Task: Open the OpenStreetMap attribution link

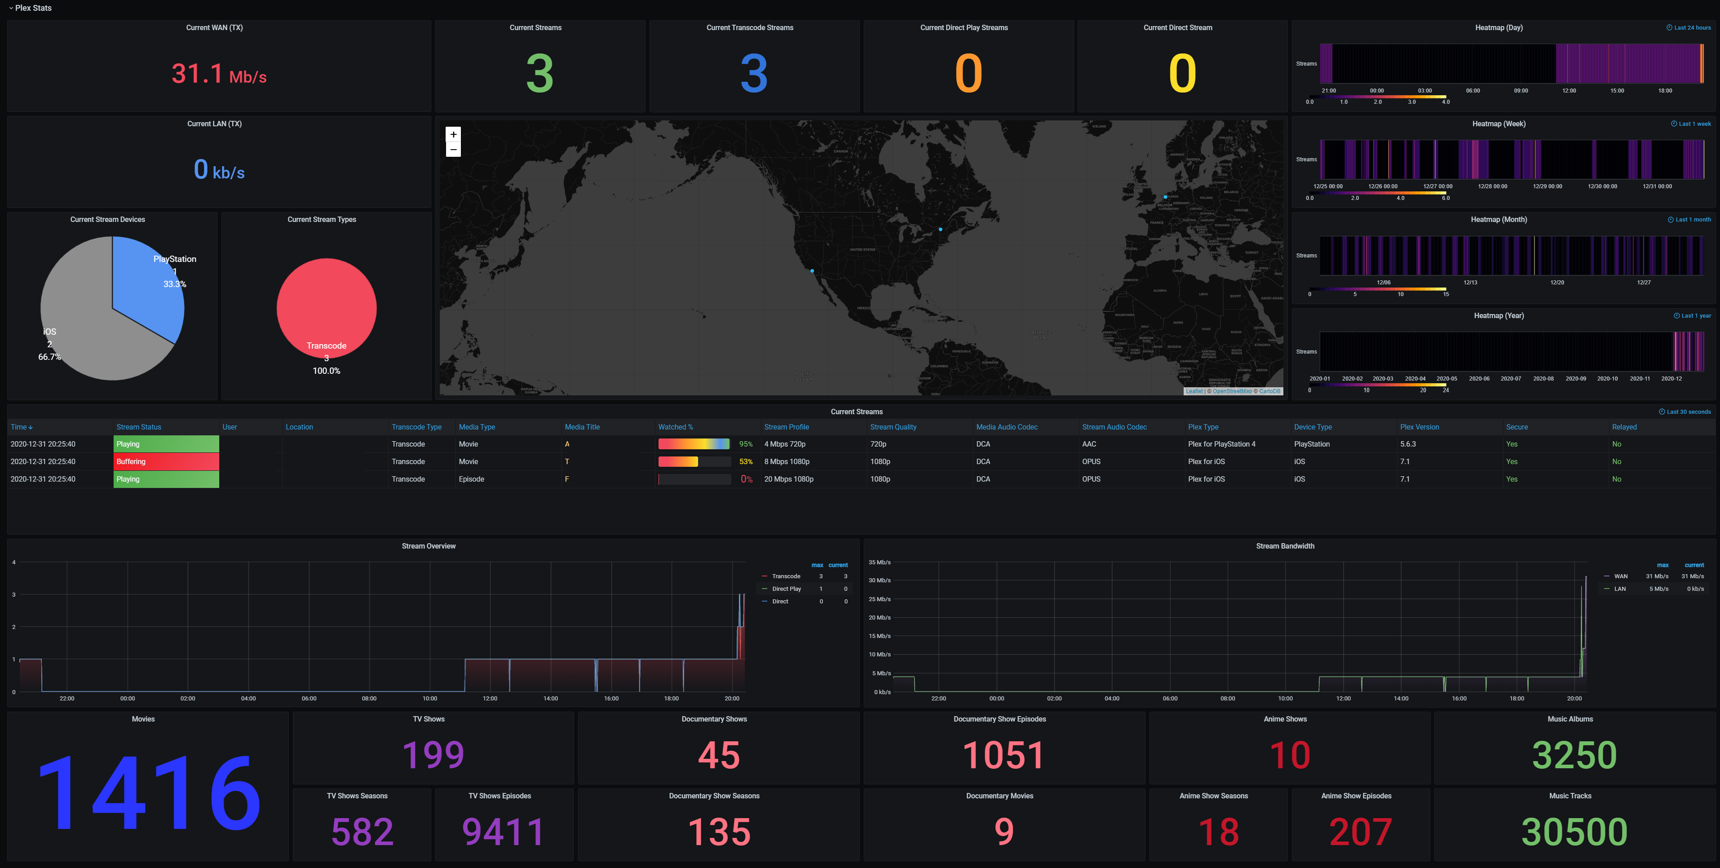Action: coord(1232,391)
